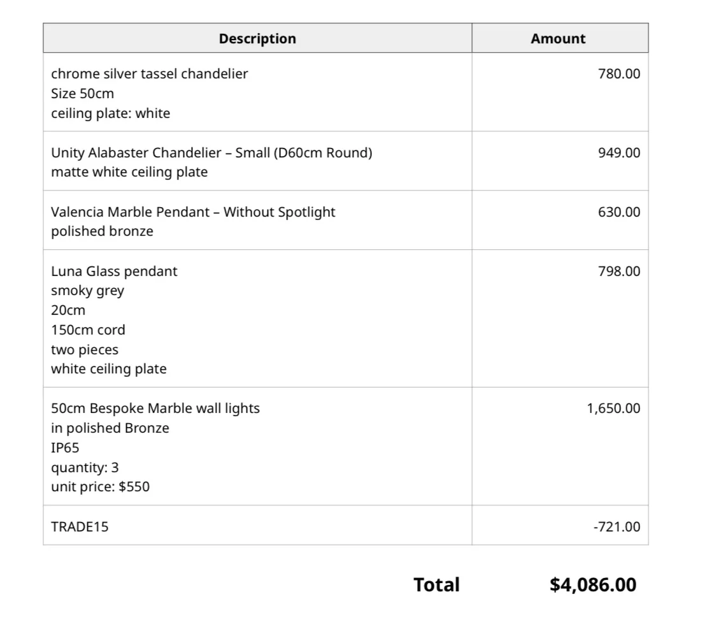Image resolution: width=707 pixels, height=634 pixels.
Task: Select the Unity Alabaster Chandelier line
Action: [x=211, y=153]
